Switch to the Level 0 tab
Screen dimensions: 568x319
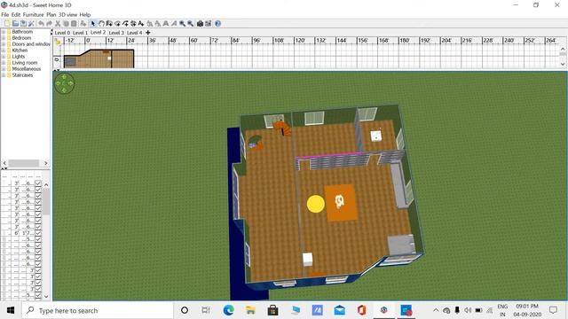[x=62, y=33]
